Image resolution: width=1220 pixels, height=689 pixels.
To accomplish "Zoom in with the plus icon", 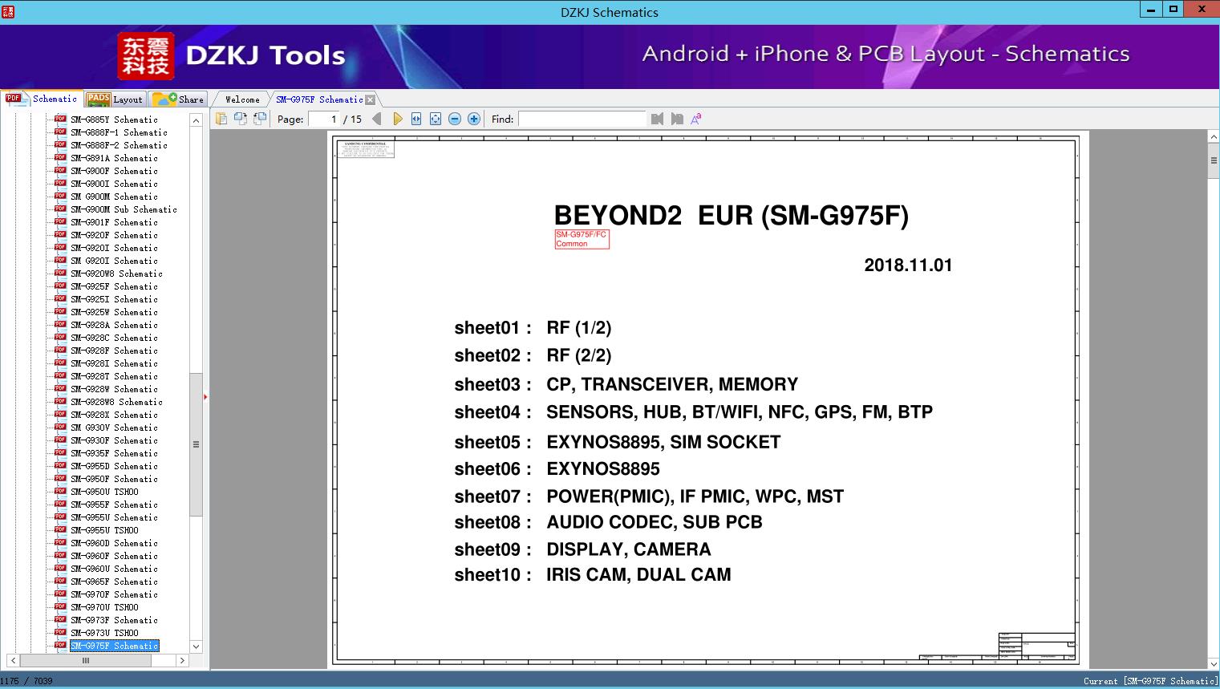I will (474, 119).
